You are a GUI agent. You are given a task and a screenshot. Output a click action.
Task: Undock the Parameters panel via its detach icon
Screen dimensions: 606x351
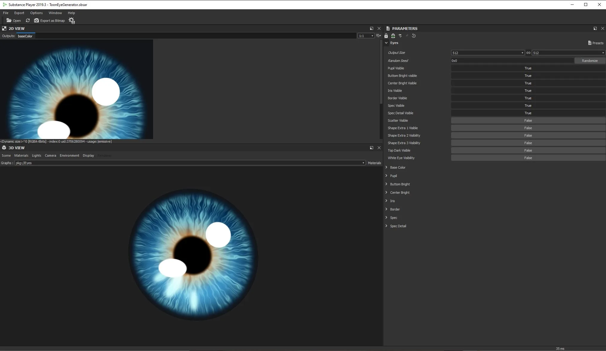595,28
